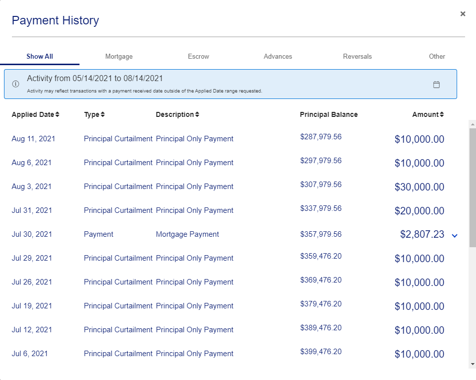This screenshot has width=476, height=380.
Task: Click the Aug 11, 2021 payment row
Action: 33,139
